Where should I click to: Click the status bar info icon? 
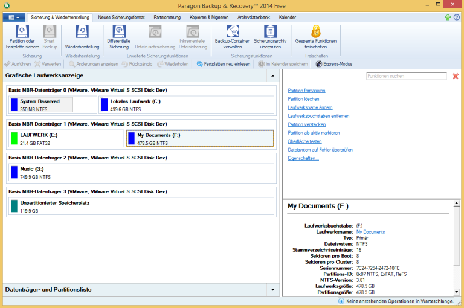pos(341,301)
